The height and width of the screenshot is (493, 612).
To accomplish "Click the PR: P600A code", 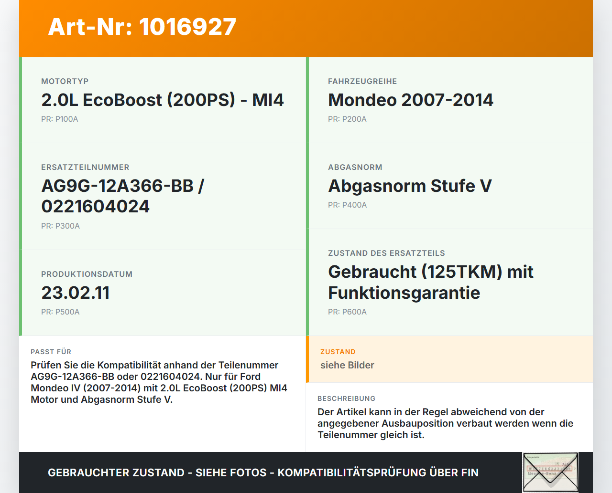I will click(x=347, y=312).
